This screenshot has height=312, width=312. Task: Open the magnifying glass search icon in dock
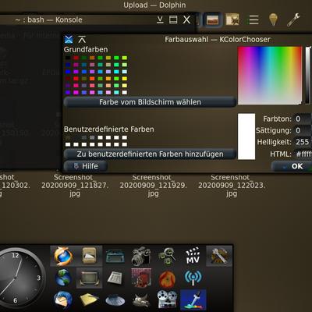pos(167,256)
